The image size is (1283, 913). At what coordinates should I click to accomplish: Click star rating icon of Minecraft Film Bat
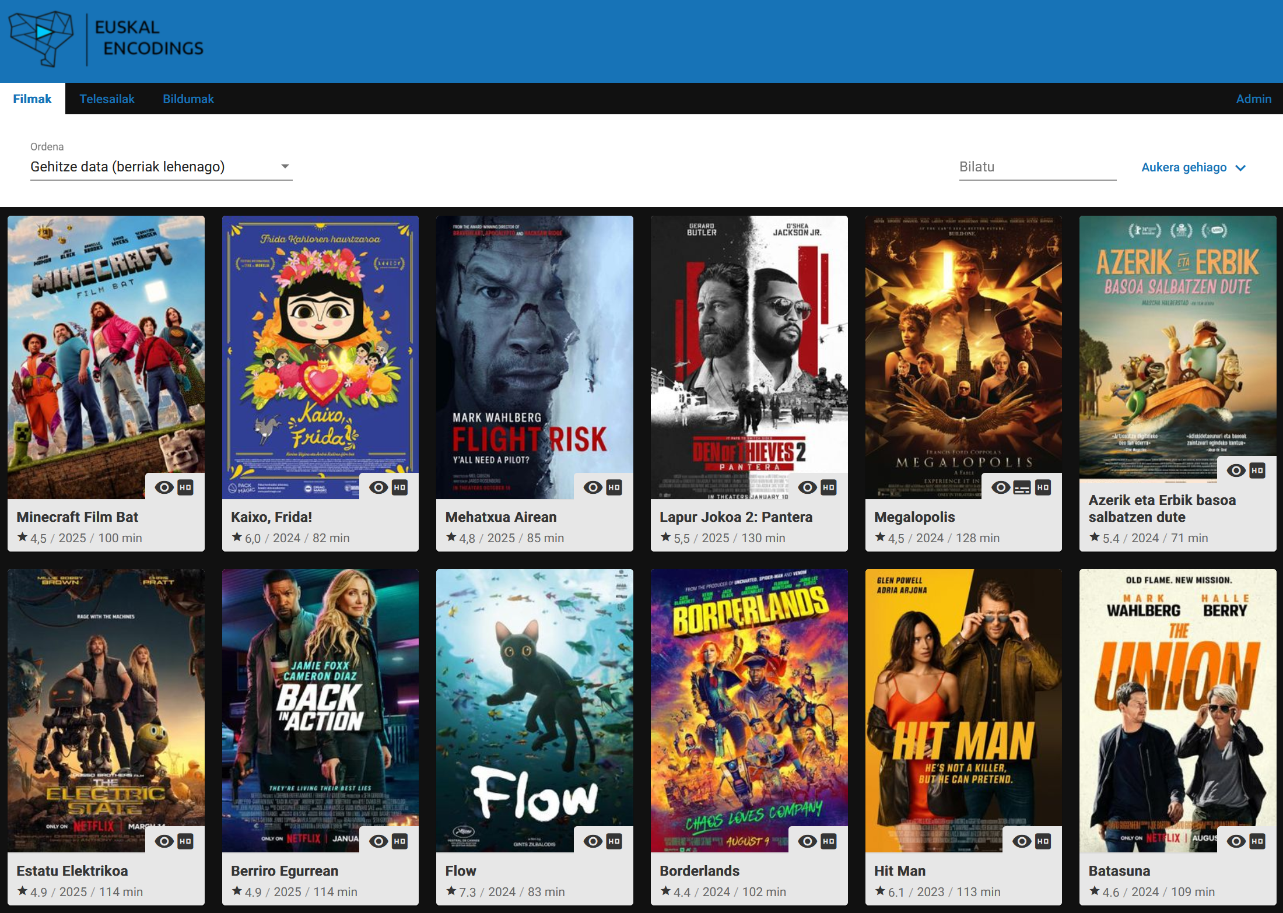(22, 537)
